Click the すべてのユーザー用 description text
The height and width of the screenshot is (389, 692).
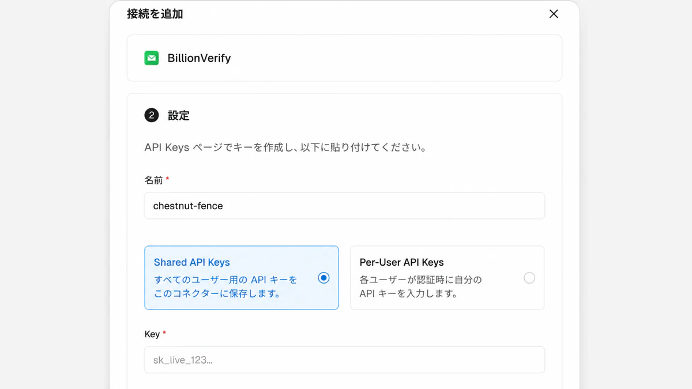pos(225,286)
